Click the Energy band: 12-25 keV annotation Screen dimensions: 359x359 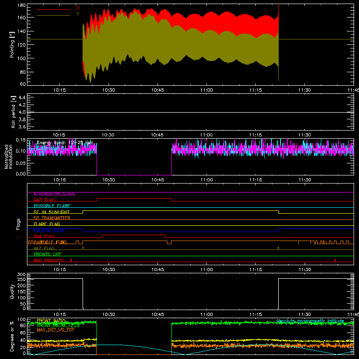65,143
